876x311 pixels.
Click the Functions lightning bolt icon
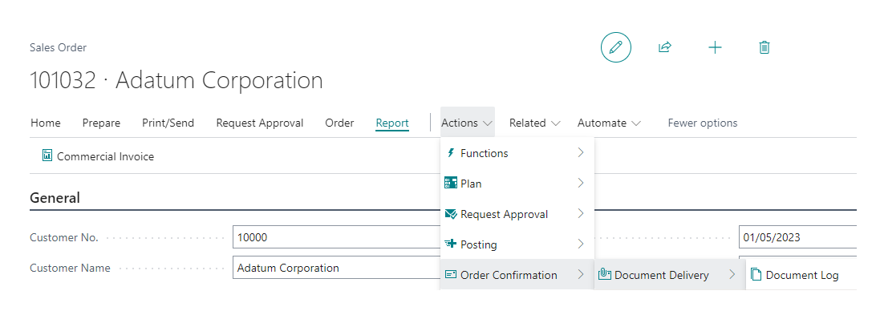[x=450, y=153]
